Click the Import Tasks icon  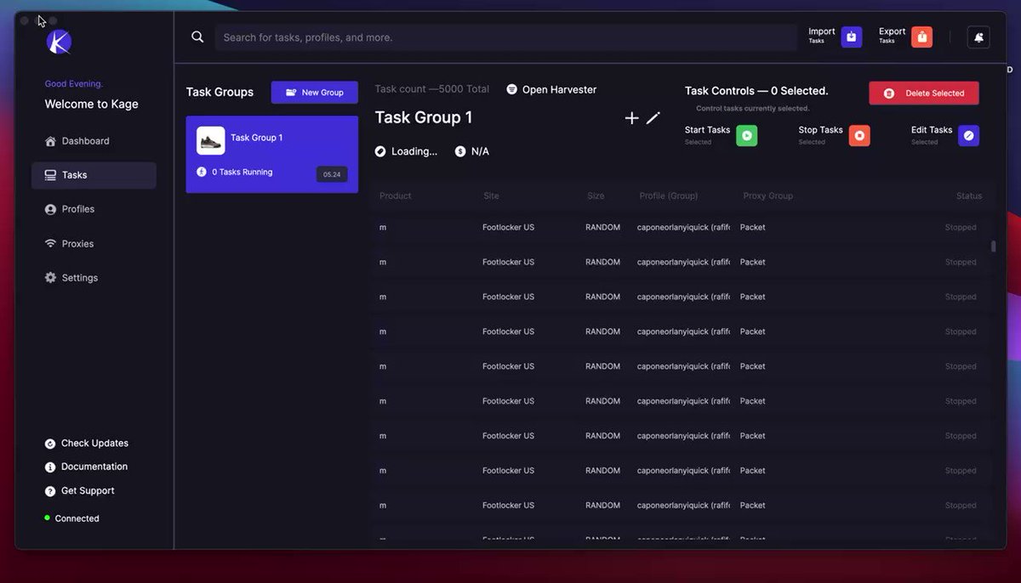click(x=852, y=37)
